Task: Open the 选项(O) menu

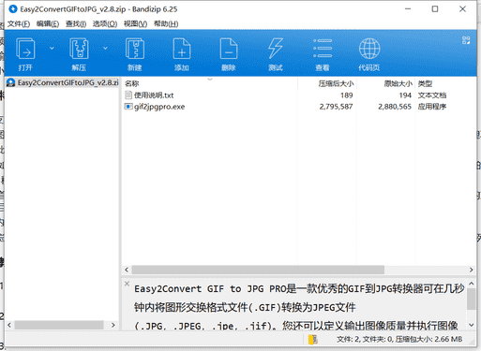Action: (x=105, y=23)
